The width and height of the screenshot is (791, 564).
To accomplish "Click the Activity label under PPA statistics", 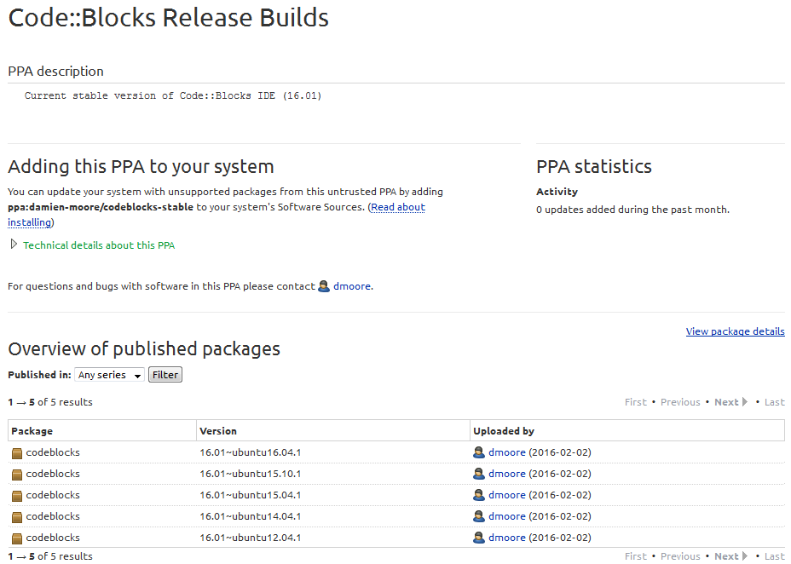I will tap(557, 192).
